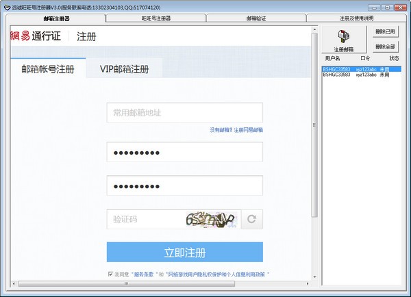The height and width of the screenshot is (297, 411).
Task: Close the application window
Action: pyautogui.click(x=401, y=8)
